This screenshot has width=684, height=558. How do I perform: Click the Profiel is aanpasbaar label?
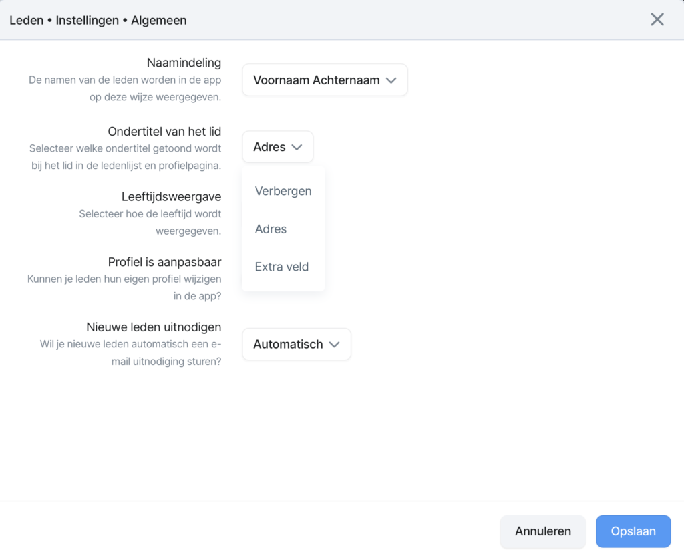coord(164,262)
